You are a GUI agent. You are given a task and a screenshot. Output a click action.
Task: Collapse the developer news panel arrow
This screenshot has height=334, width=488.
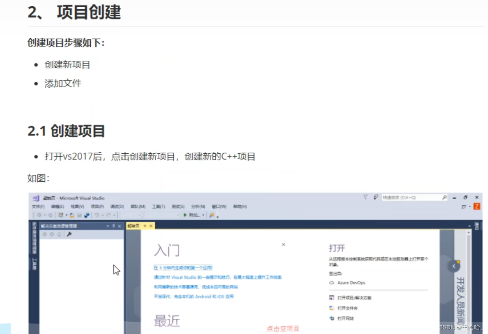tap(454, 266)
